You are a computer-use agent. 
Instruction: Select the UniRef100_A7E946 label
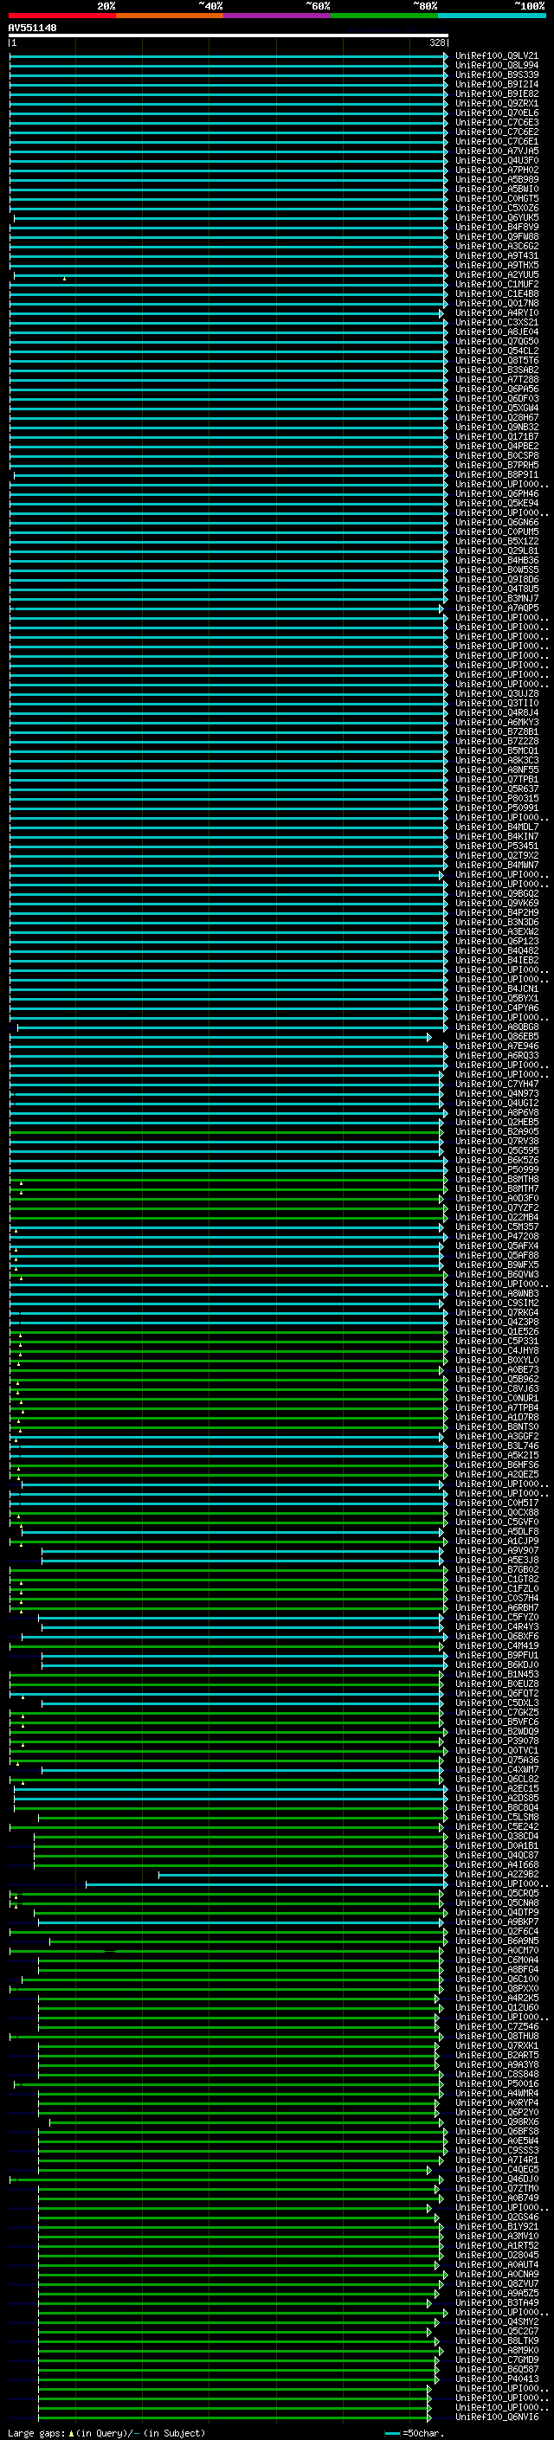[497, 1046]
